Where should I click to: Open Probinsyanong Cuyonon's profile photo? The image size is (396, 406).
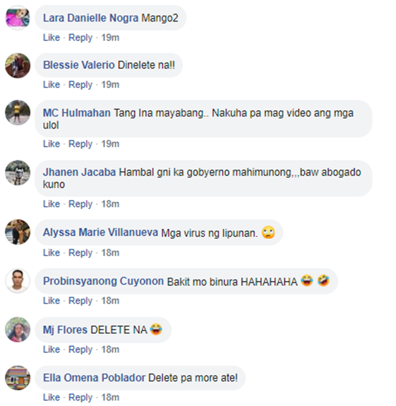tap(17, 281)
